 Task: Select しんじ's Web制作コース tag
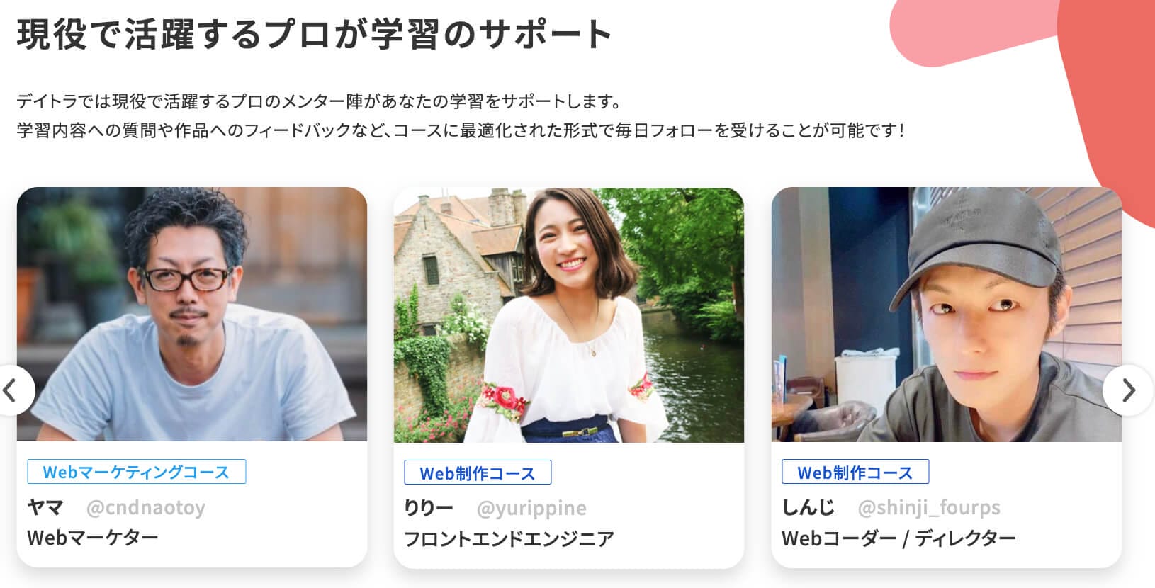click(855, 473)
